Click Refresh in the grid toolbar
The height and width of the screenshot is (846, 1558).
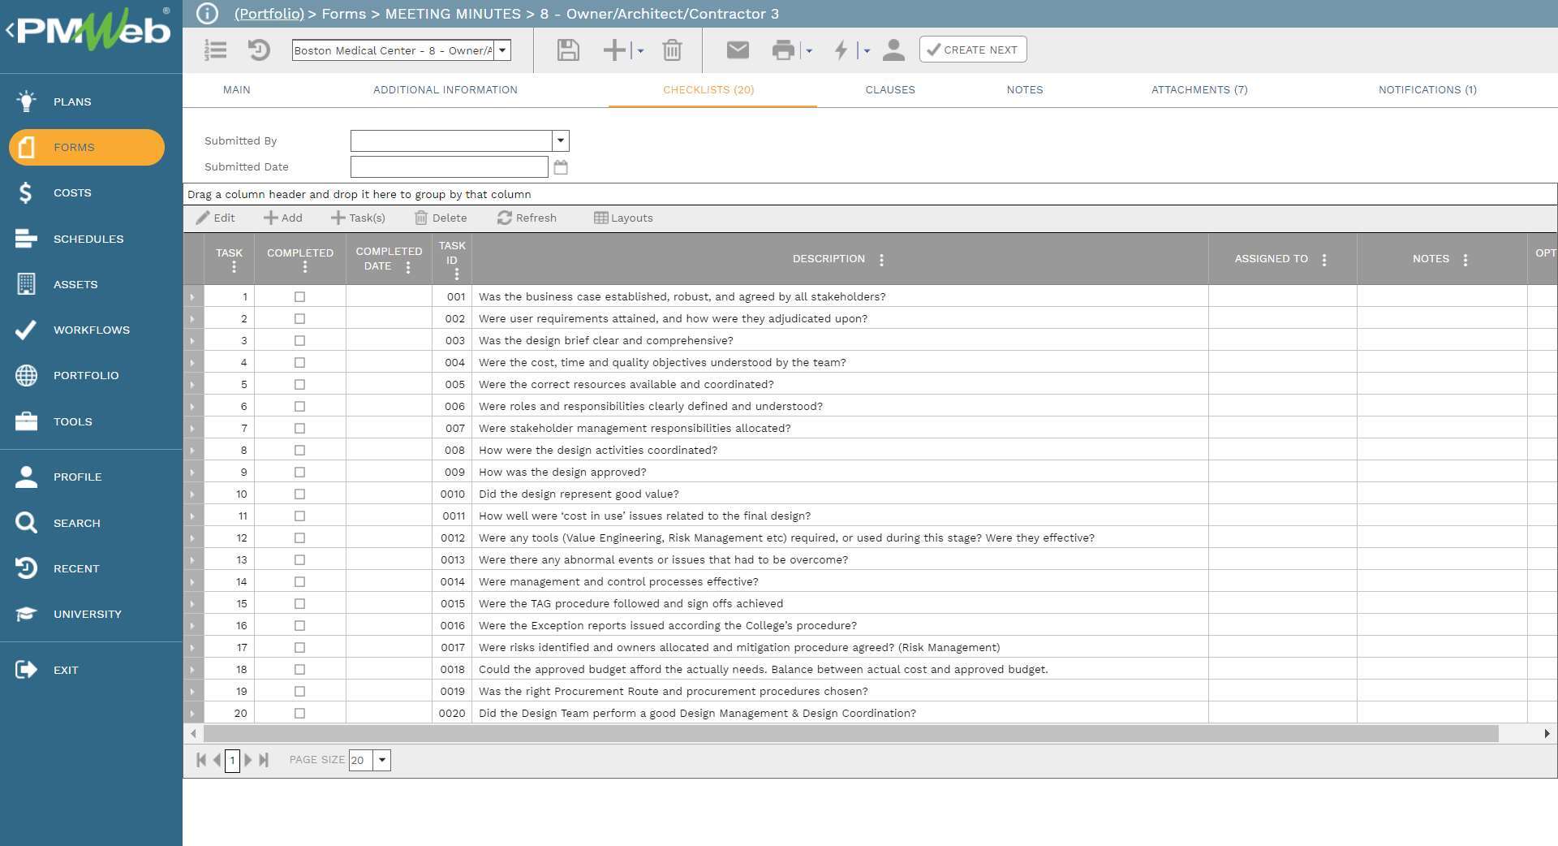(527, 218)
